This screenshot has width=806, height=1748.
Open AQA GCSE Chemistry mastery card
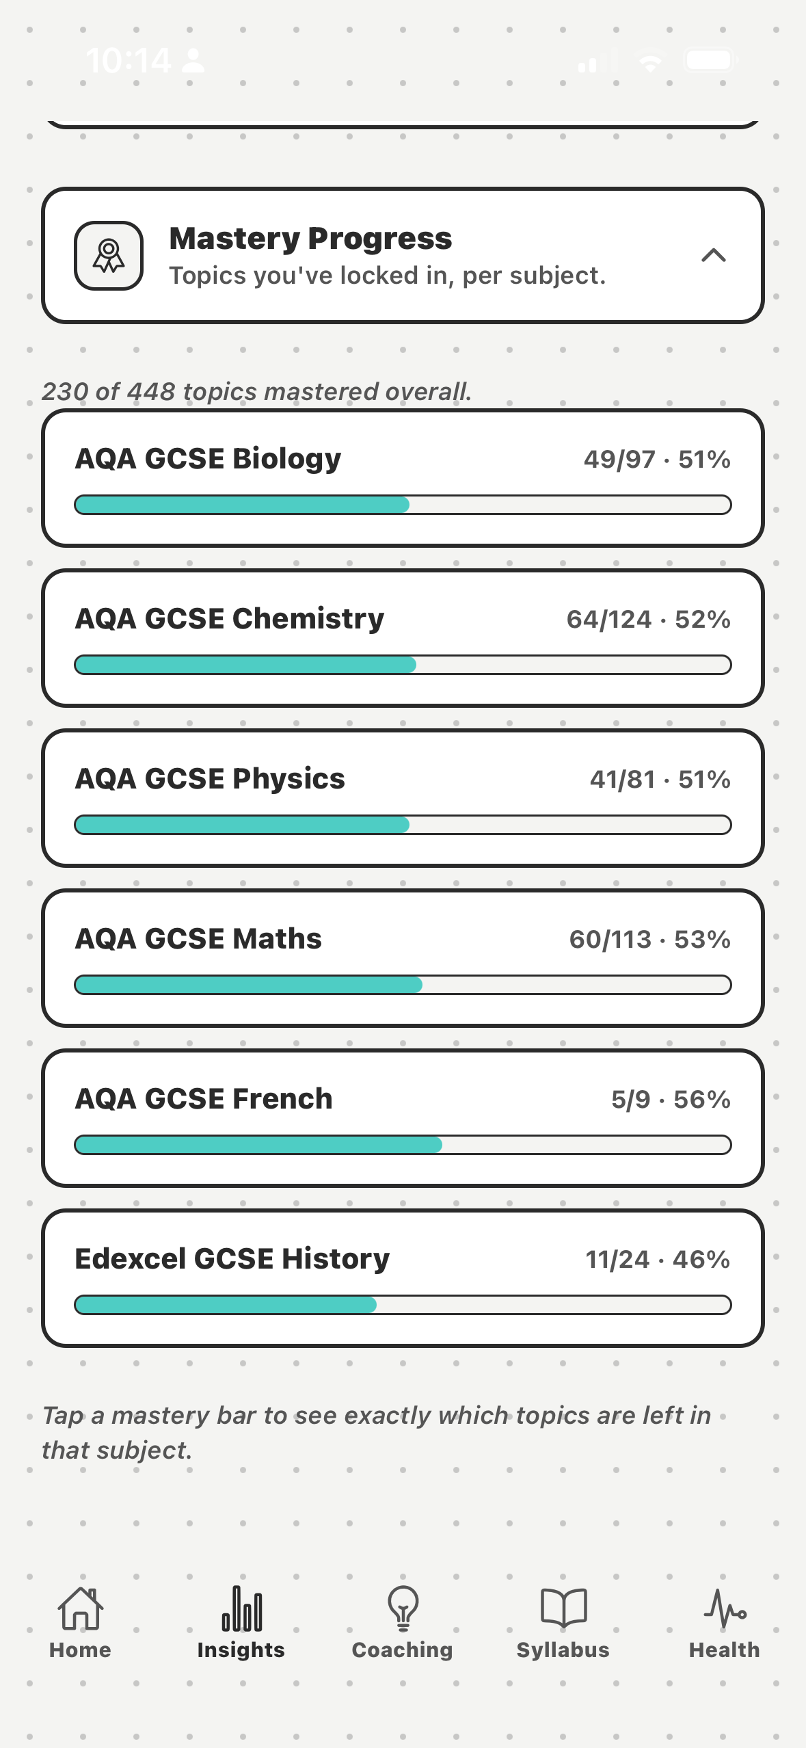tap(403, 638)
